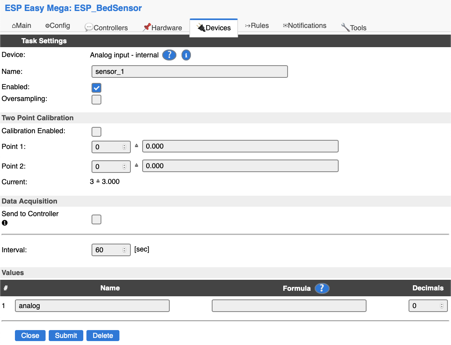This screenshot has height=345, width=451.
Task: Click the '[sec]' unit label
Action: (x=142, y=249)
